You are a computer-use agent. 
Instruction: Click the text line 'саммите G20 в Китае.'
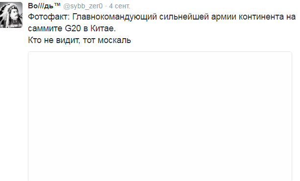point(72,28)
